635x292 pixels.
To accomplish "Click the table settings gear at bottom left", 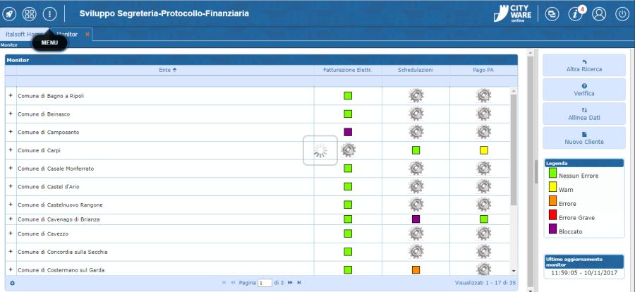I will pos(12,283).
